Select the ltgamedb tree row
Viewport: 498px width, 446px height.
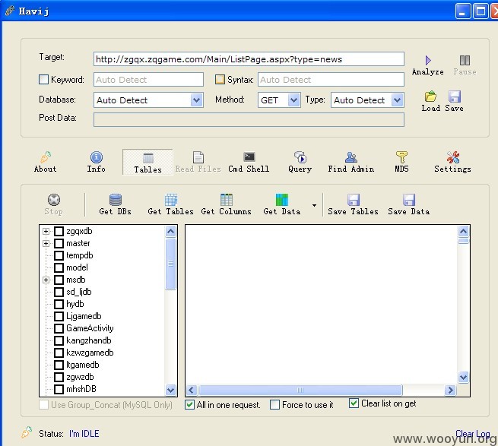point(83,365)
